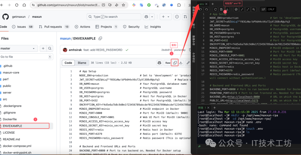Open the 2bdb813 commit hash link
Screen dimensions: 301x155
click(x=166, y=50)
